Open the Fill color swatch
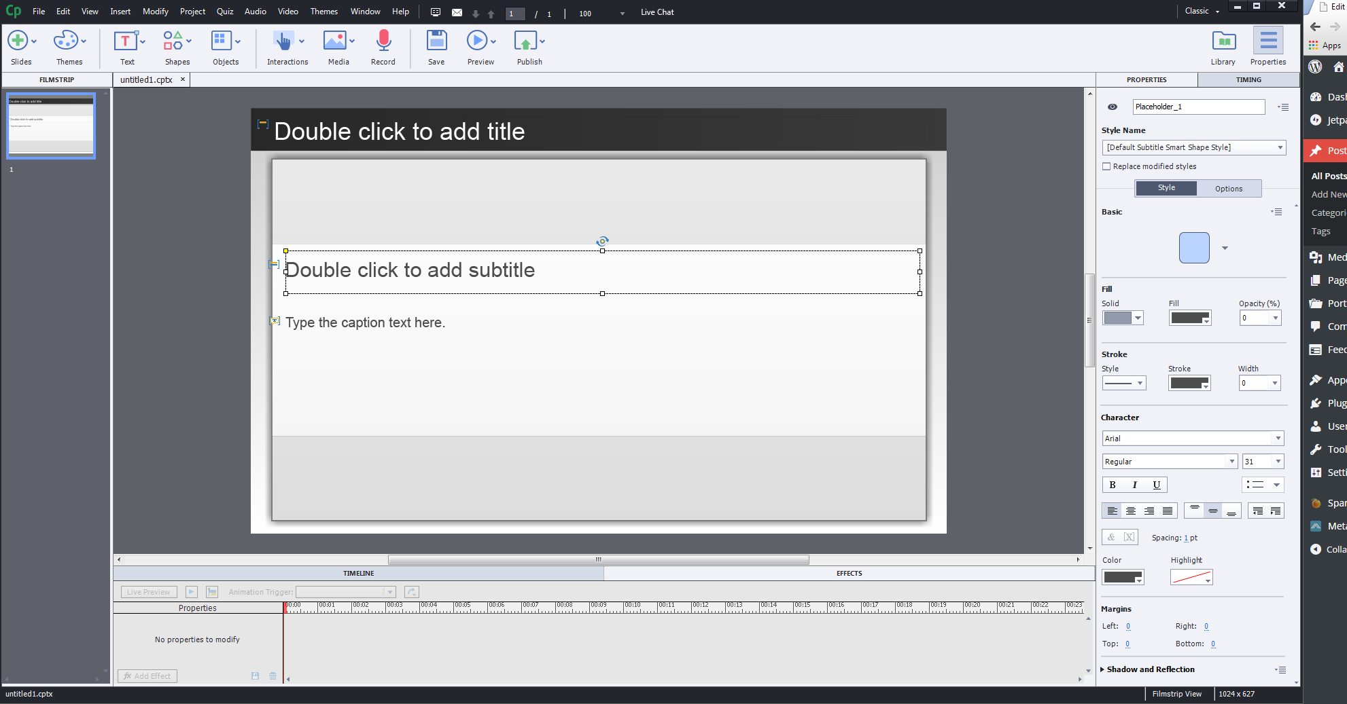This screenshot has width=1347, height=704. point(1190,318)
